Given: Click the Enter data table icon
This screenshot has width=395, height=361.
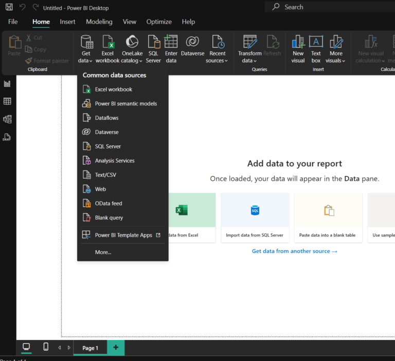Looking at the screenshot, I should point(171,42).
